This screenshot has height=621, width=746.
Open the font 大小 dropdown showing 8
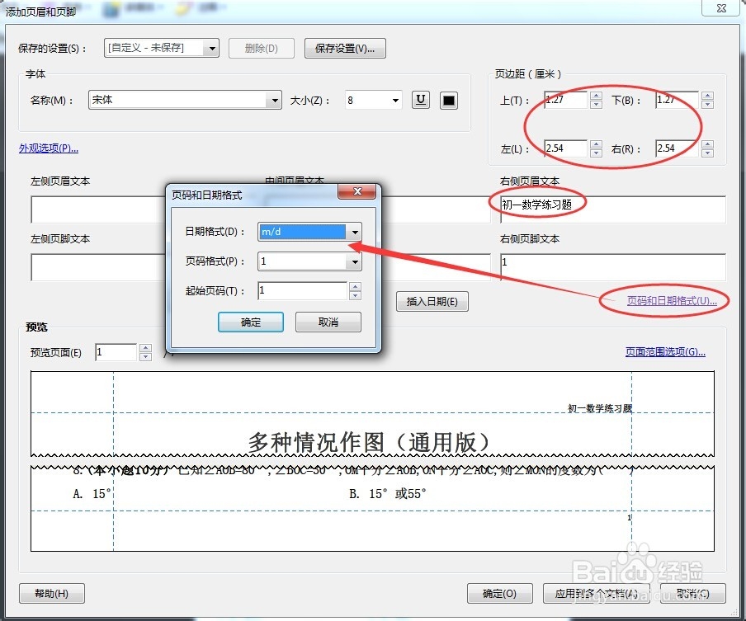(x=395, y=99)
